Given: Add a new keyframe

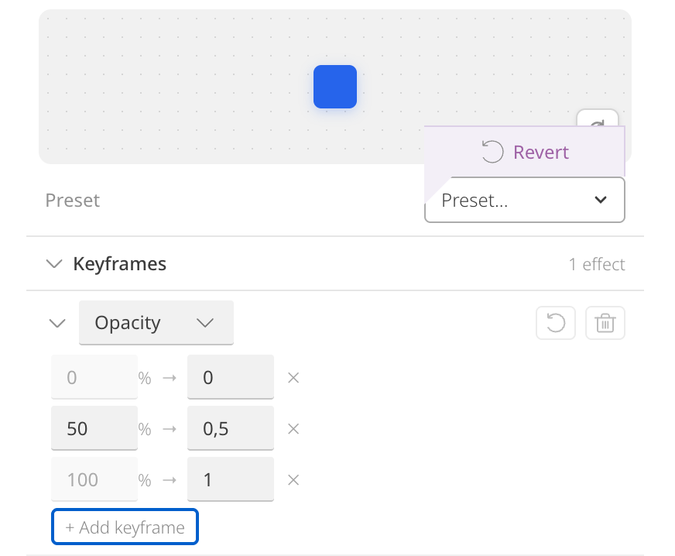Looking at the screenshot, I should (x=125, y=527).
